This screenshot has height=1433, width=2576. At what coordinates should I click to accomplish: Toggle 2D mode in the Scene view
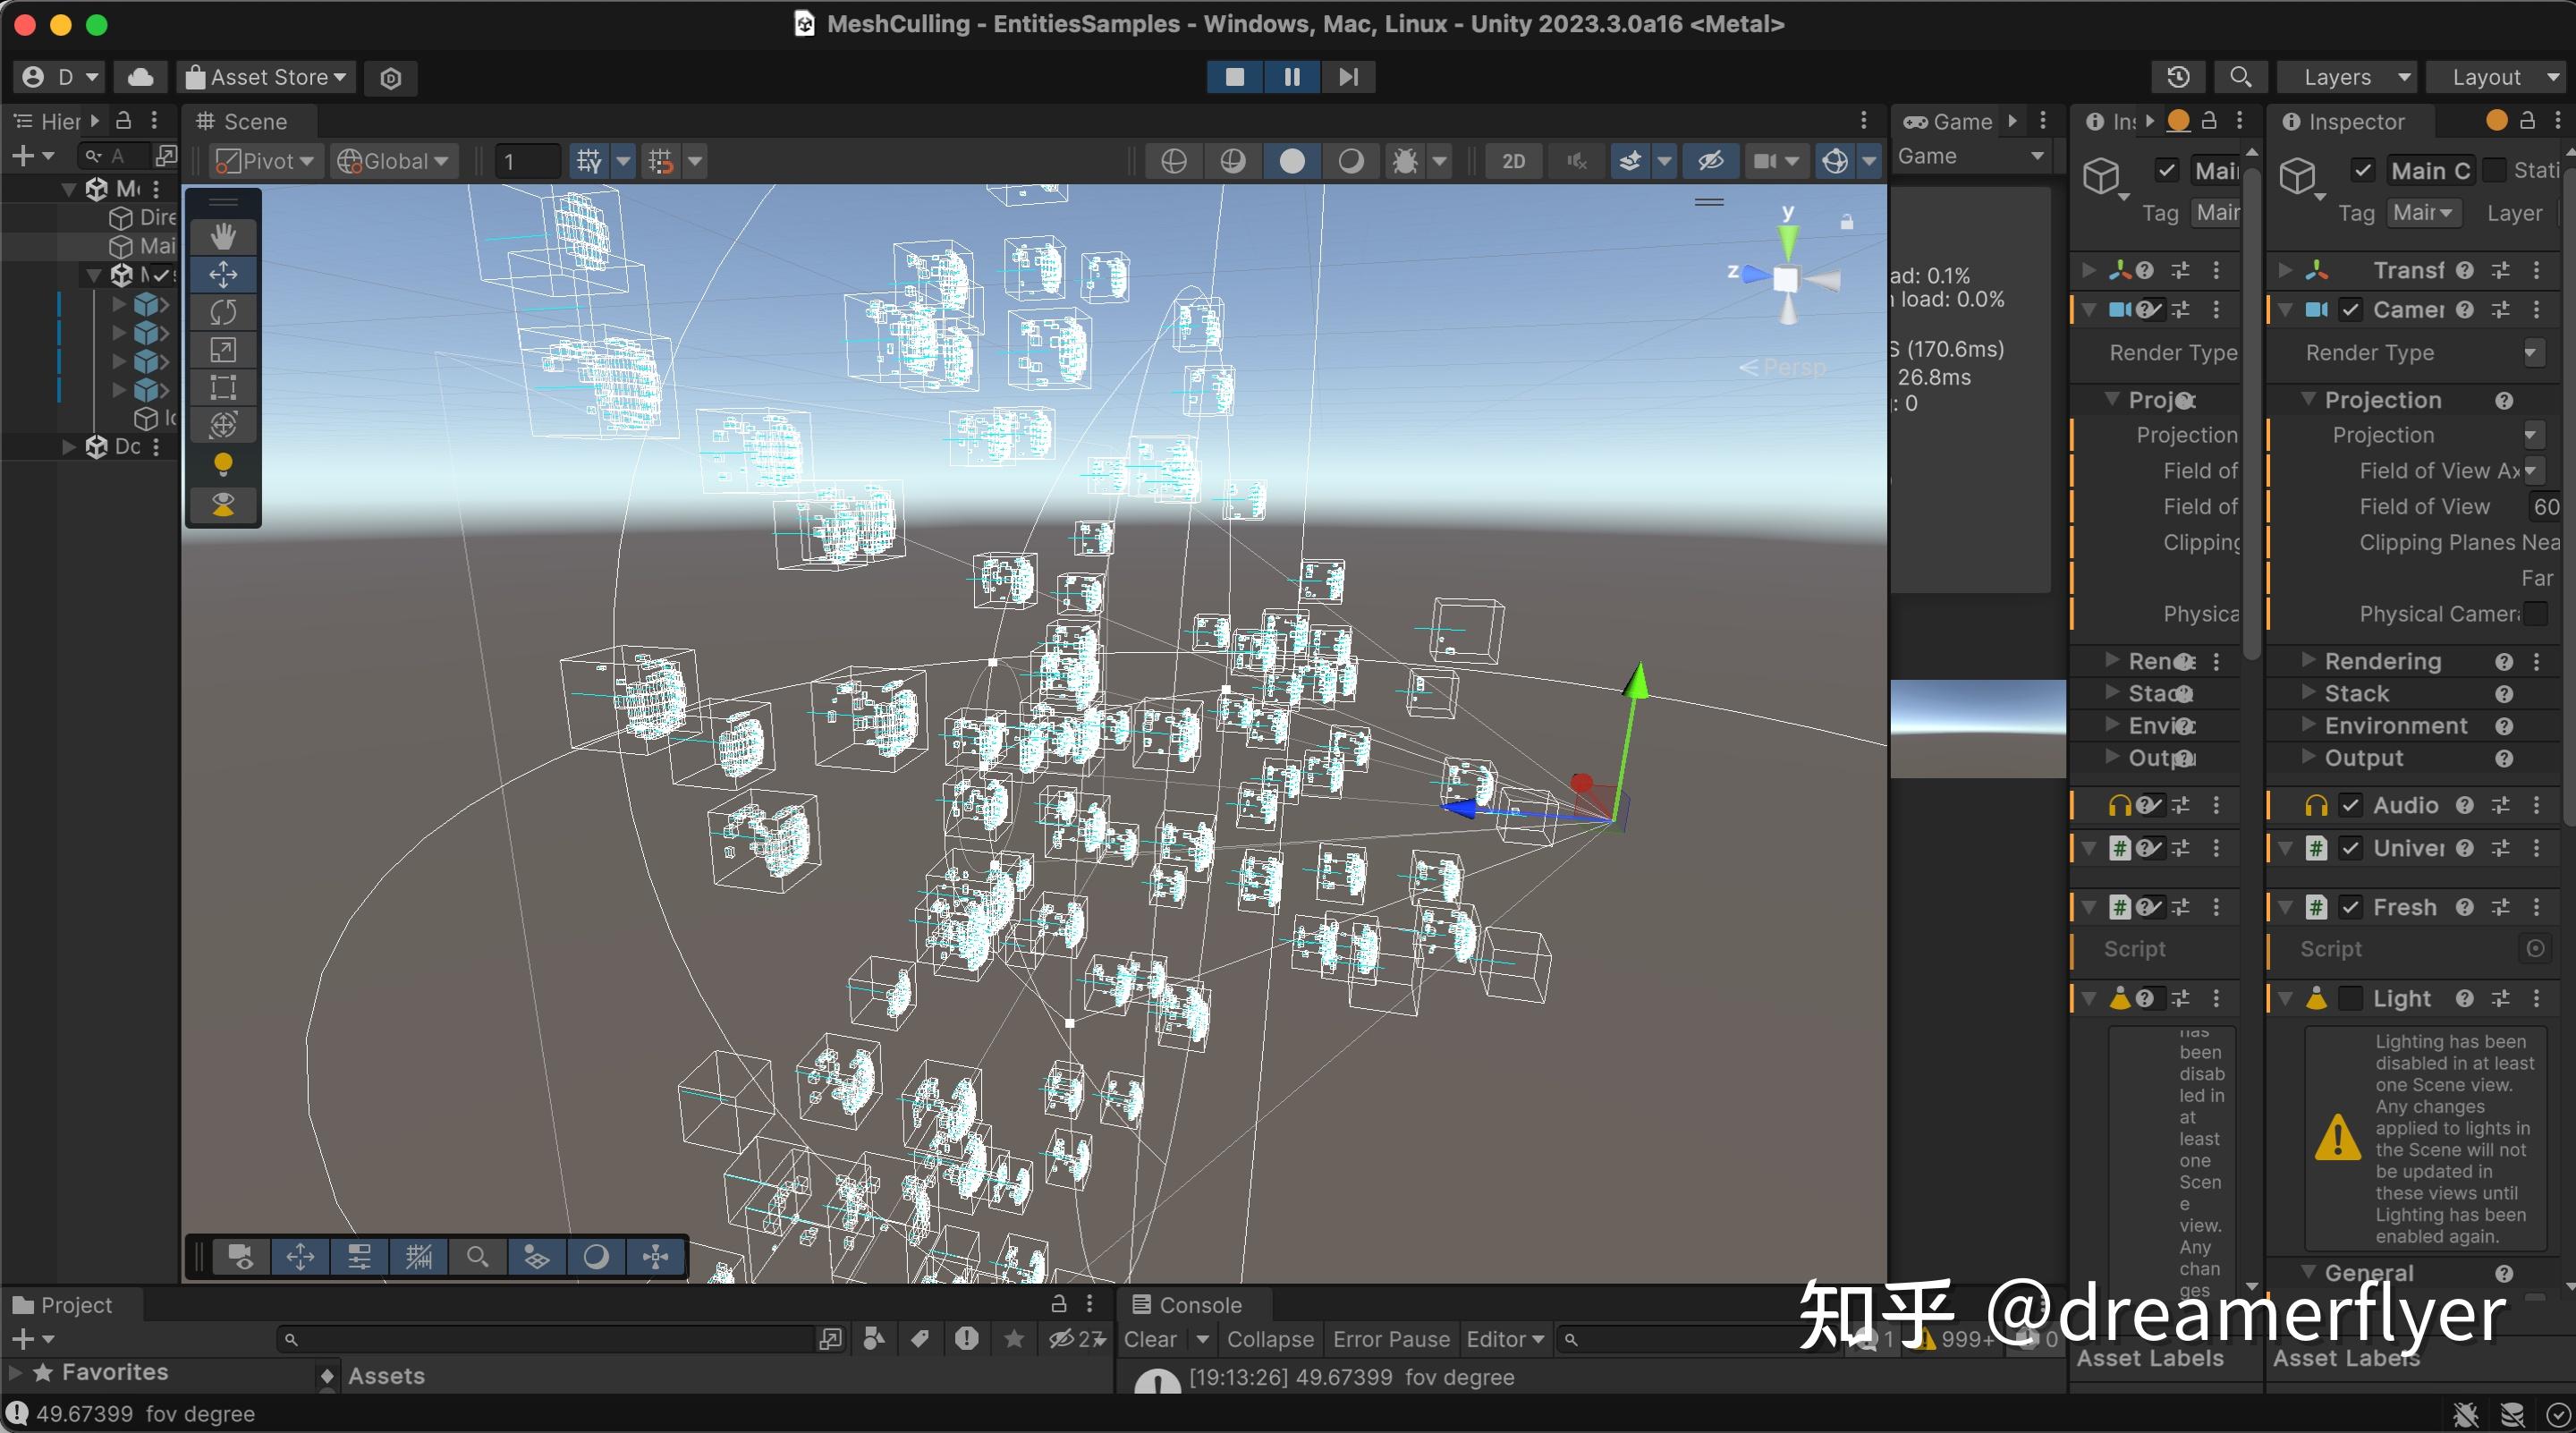1512,160
